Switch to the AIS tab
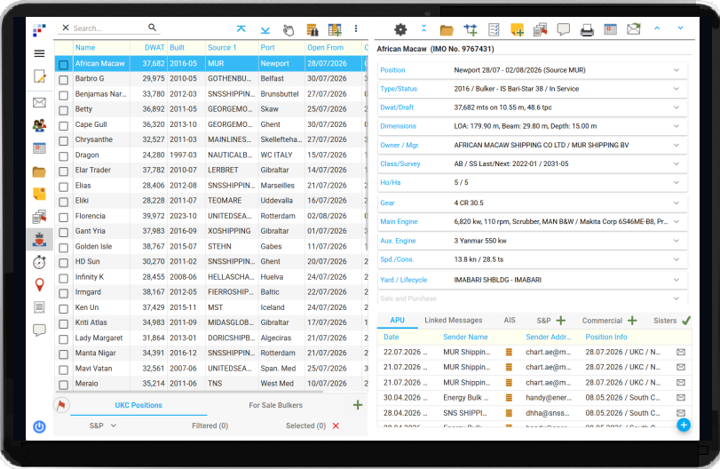Screen dimensions: 720x469 (510, 320)
